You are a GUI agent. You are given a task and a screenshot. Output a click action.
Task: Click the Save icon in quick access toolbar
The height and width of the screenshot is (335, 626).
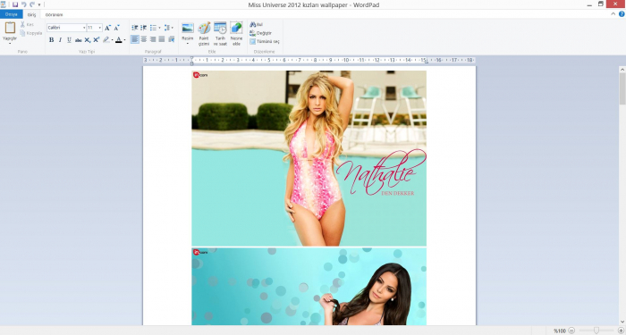pyautogui.click(x=15, y=4)
